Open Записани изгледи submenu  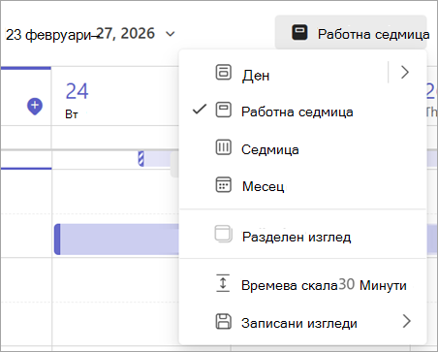pyautogui.click(x=302, y=322)
